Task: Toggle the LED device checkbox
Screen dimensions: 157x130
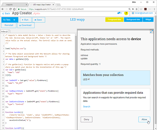Action: (x=89, y=79)
